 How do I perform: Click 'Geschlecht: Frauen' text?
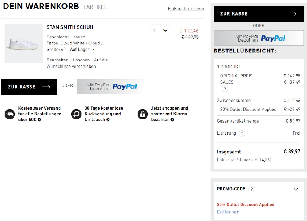click(66, 37)
